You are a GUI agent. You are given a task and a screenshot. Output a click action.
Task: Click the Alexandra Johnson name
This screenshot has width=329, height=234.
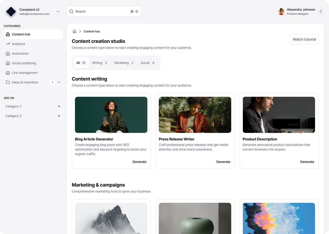301,10
